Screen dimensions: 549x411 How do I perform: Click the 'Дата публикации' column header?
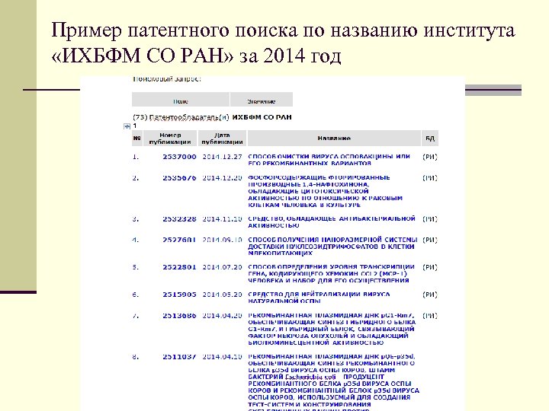(223, 138)
